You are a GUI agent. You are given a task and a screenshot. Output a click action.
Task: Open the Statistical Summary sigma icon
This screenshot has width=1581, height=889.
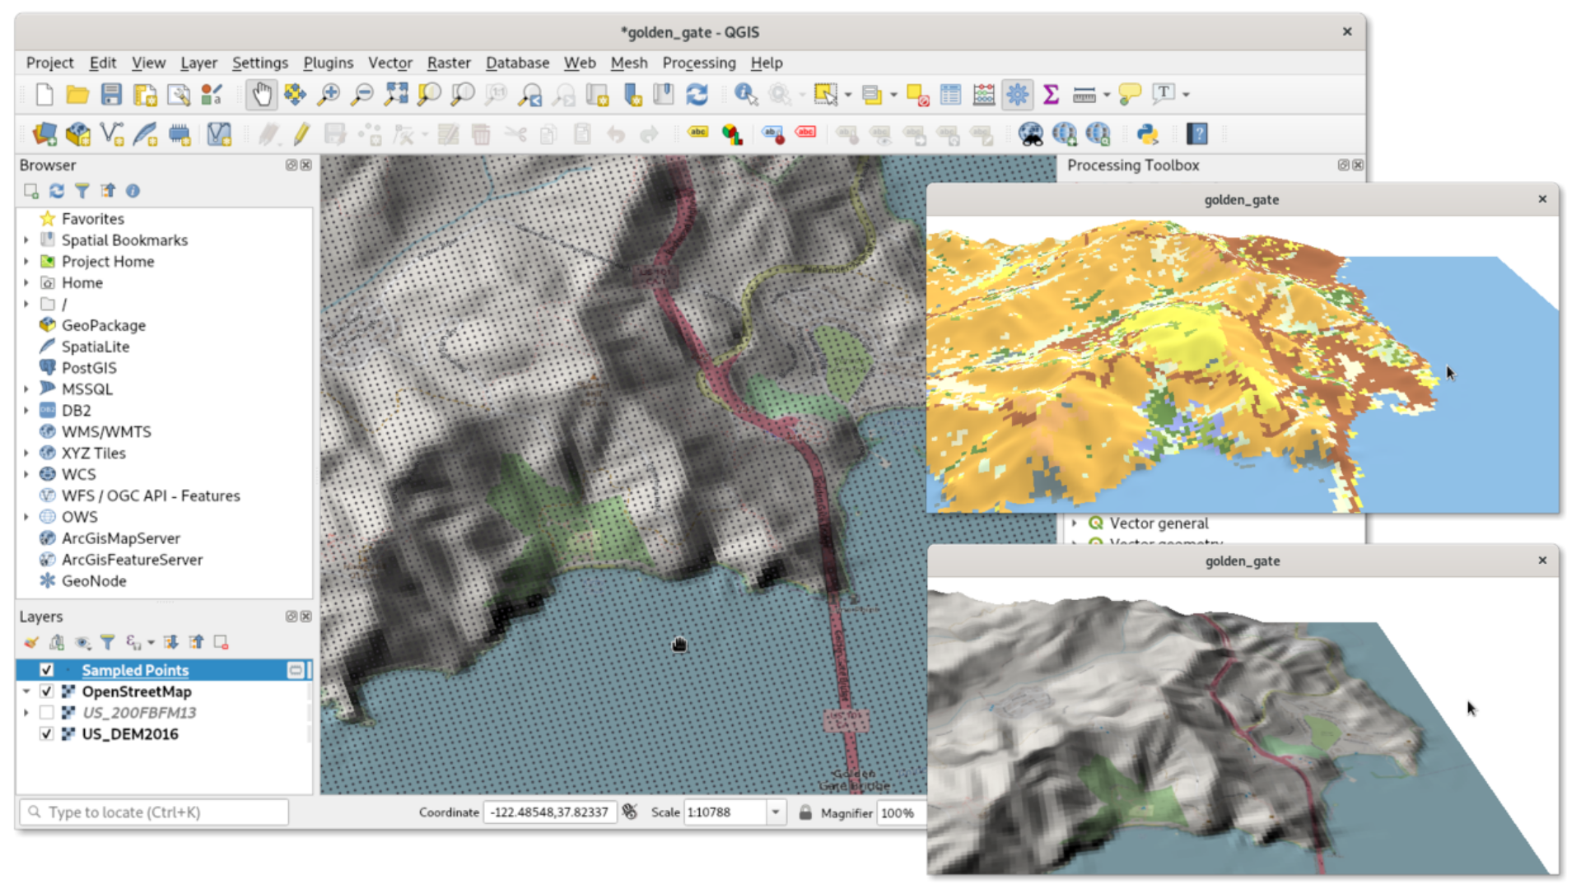(x=1051, y=95)
